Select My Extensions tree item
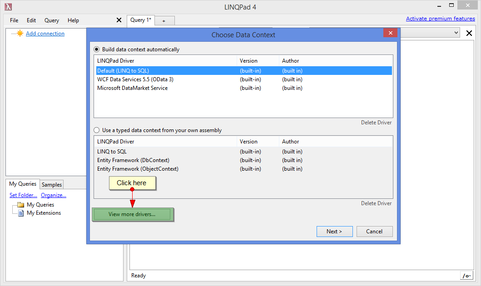 [44, 213]
